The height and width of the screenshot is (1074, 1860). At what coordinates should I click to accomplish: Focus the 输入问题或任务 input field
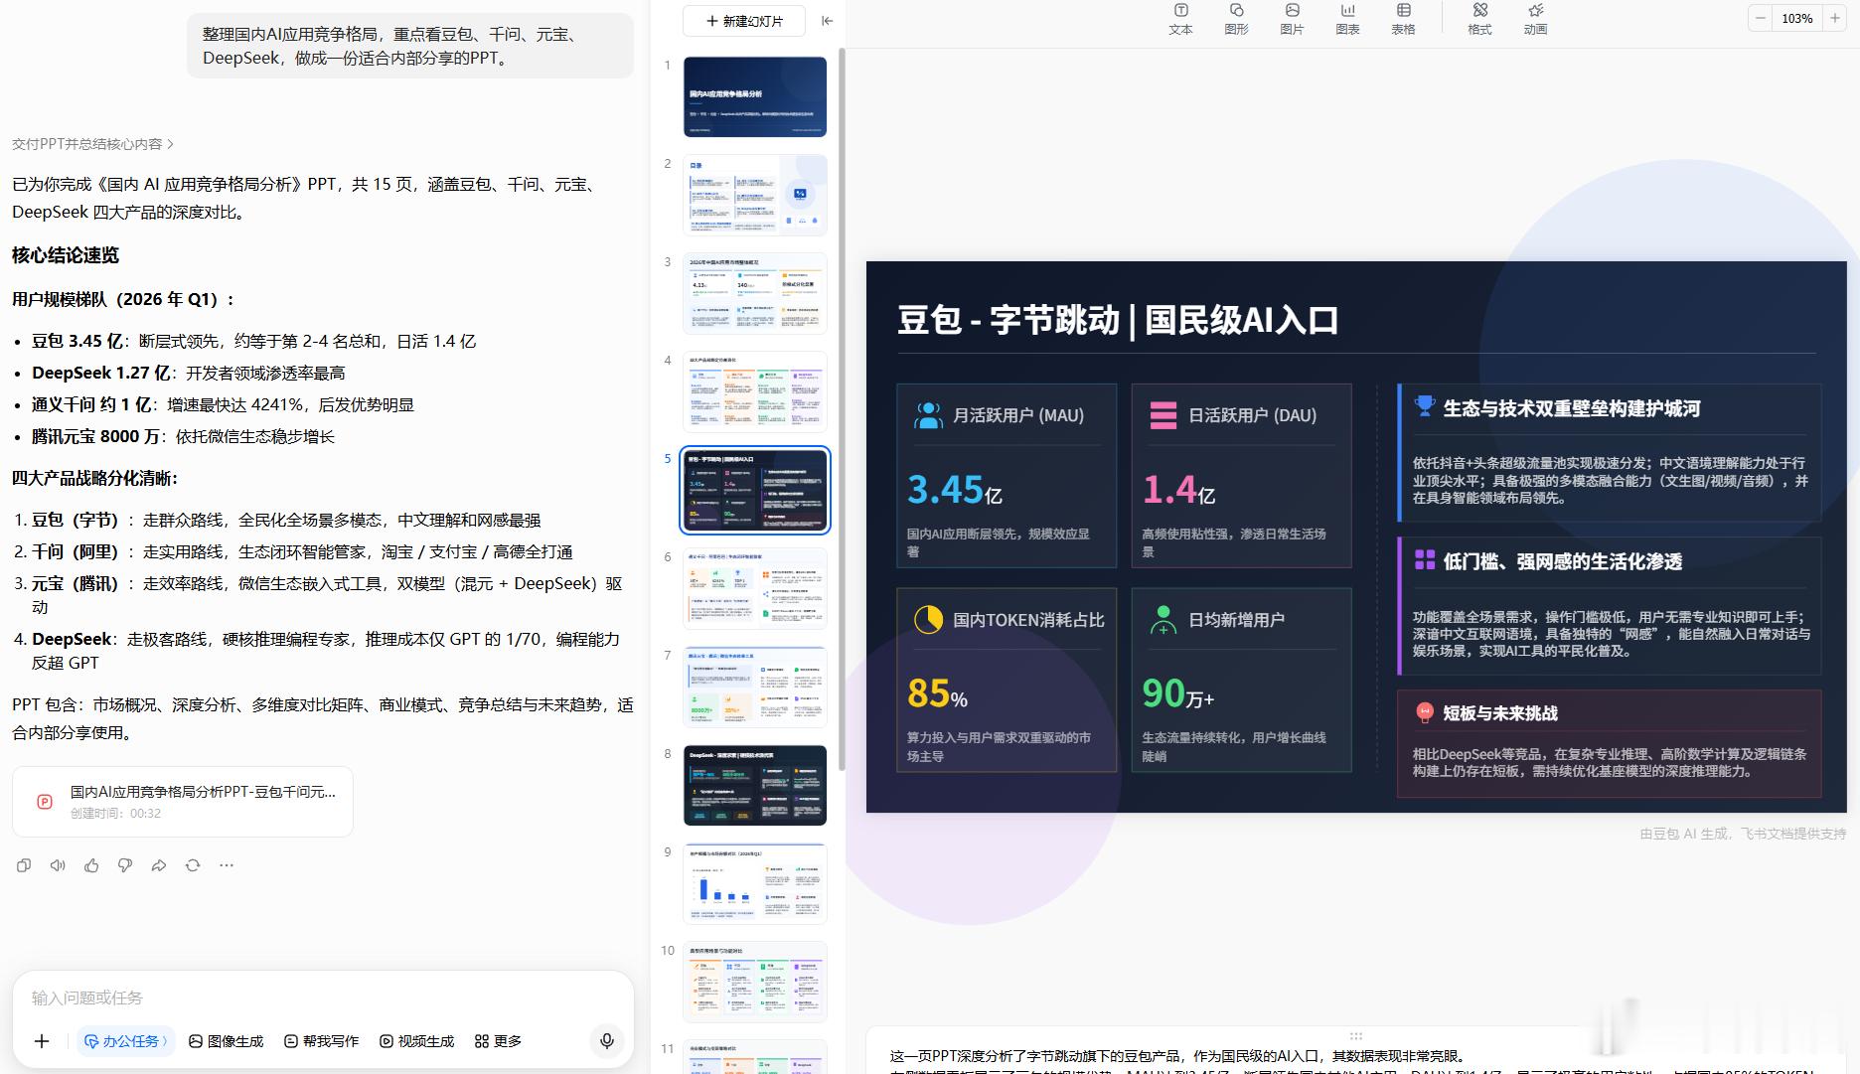click(323, 997)
